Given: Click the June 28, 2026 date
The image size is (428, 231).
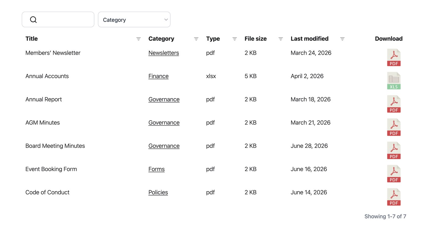Looking at the screenshot, I should [309, 146].
